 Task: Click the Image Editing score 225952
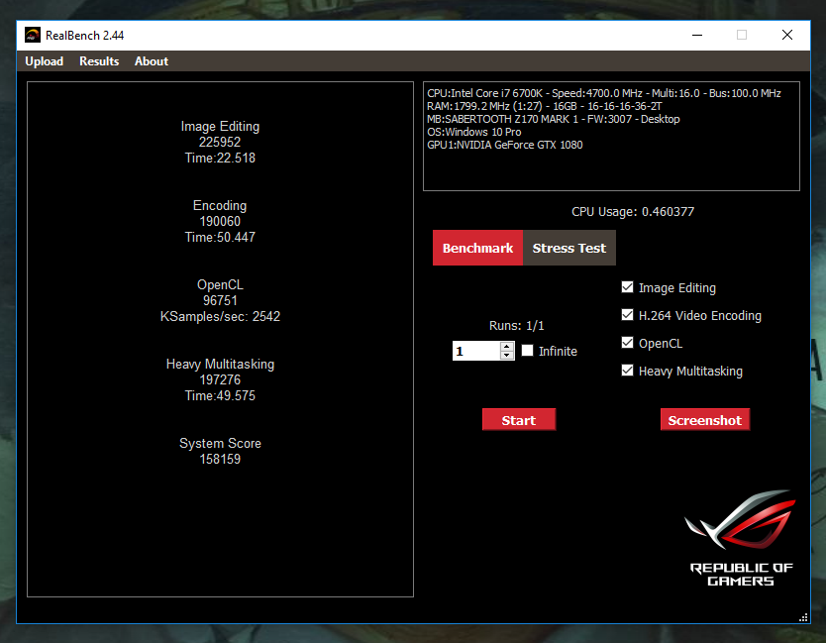coord(220,143)
